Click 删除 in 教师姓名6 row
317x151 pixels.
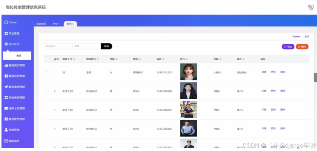coord(283,128)
